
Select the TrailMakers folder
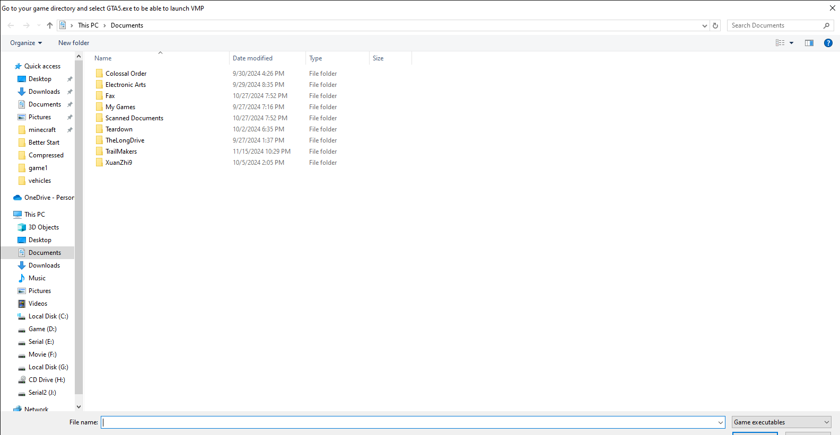click(121, 152)
